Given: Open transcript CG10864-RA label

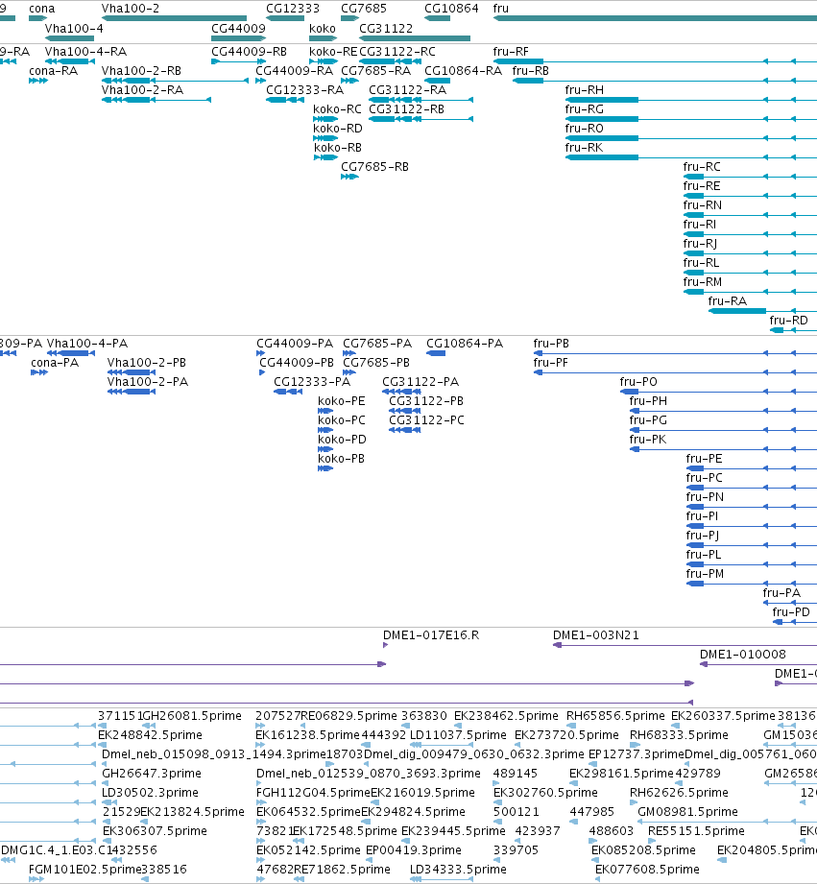Looking at the screenshot, I should (463, 70).
